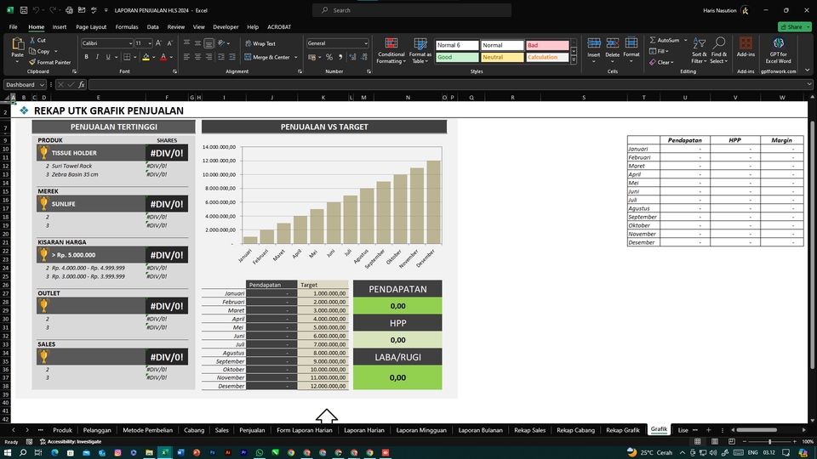This screenshot has width=817, height=459.
Task: Open the font color dropdown arrow
Action: pyautogui.click(x=171, y=57)
